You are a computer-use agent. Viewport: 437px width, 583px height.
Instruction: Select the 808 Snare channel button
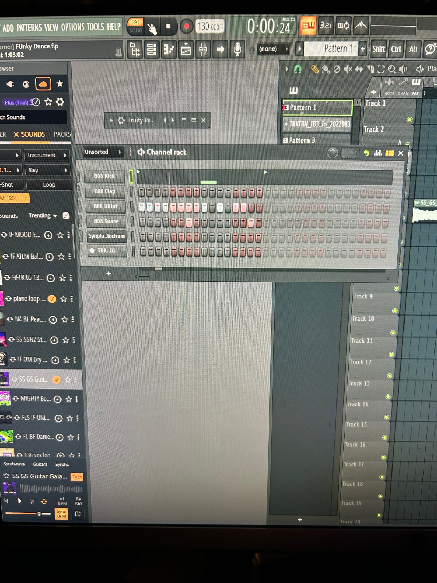106,221
